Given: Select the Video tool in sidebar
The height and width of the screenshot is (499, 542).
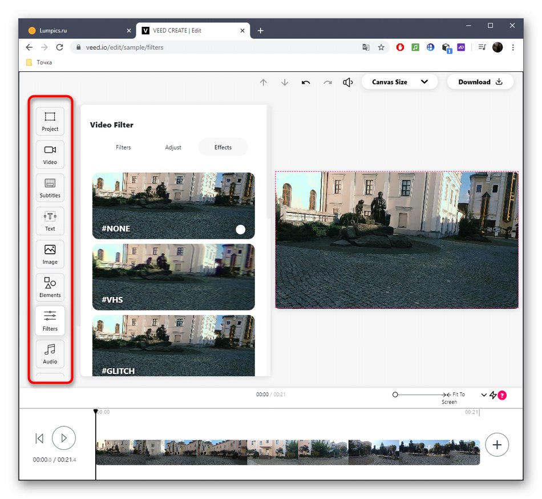Looking at the screenshot, I should (50, 154).
